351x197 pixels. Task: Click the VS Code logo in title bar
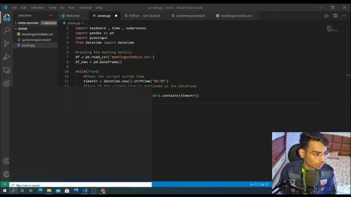pyautogui.click(x=5, y=7)
